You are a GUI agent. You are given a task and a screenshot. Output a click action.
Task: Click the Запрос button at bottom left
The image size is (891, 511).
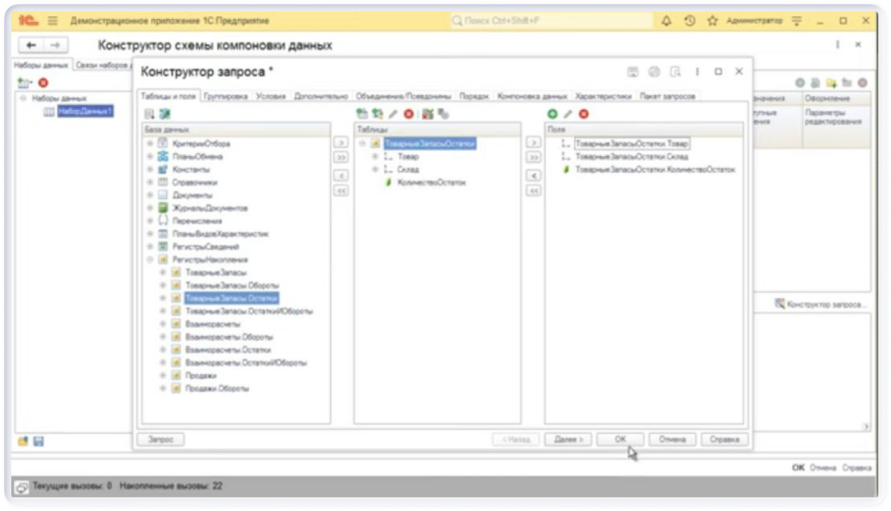[160, 439]
